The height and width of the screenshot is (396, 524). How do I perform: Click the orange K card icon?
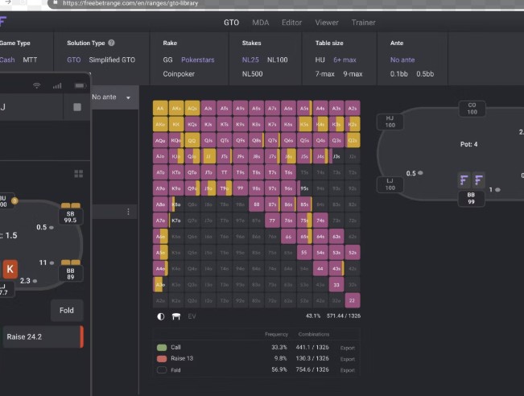(x=10, y=269)
